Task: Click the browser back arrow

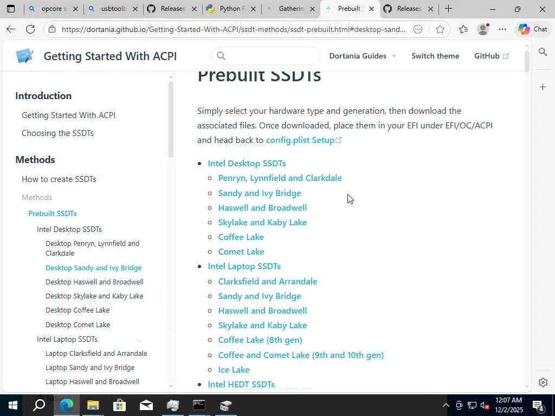Action: tap(11, 29)
